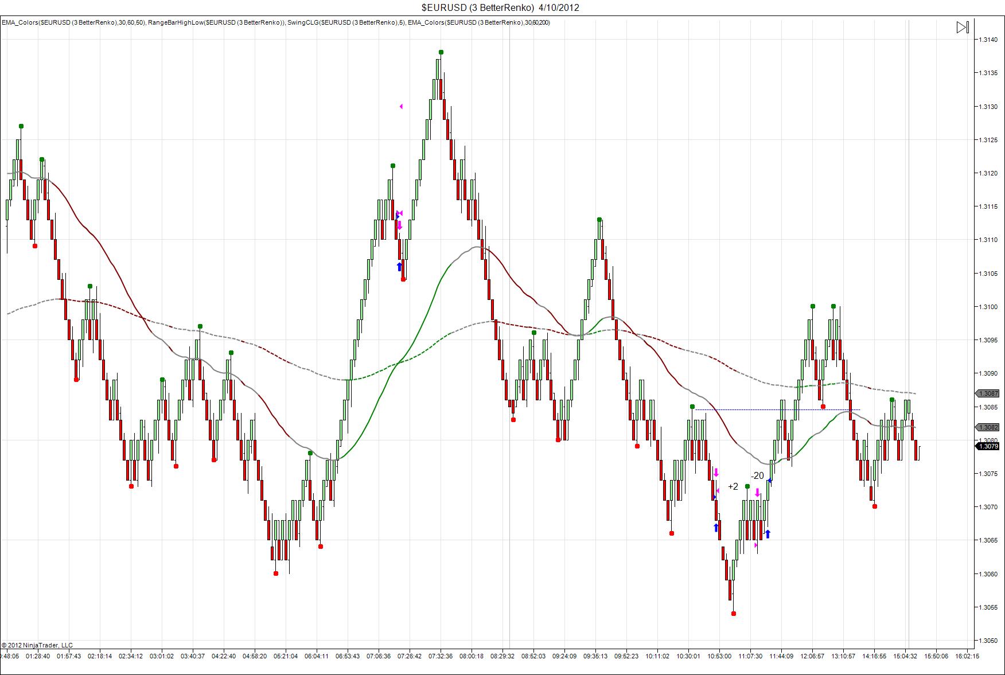Click the scroll-to-last-bar arrow icon
This screenshot has width=1005, height=675.
click(x=963, y=27)
